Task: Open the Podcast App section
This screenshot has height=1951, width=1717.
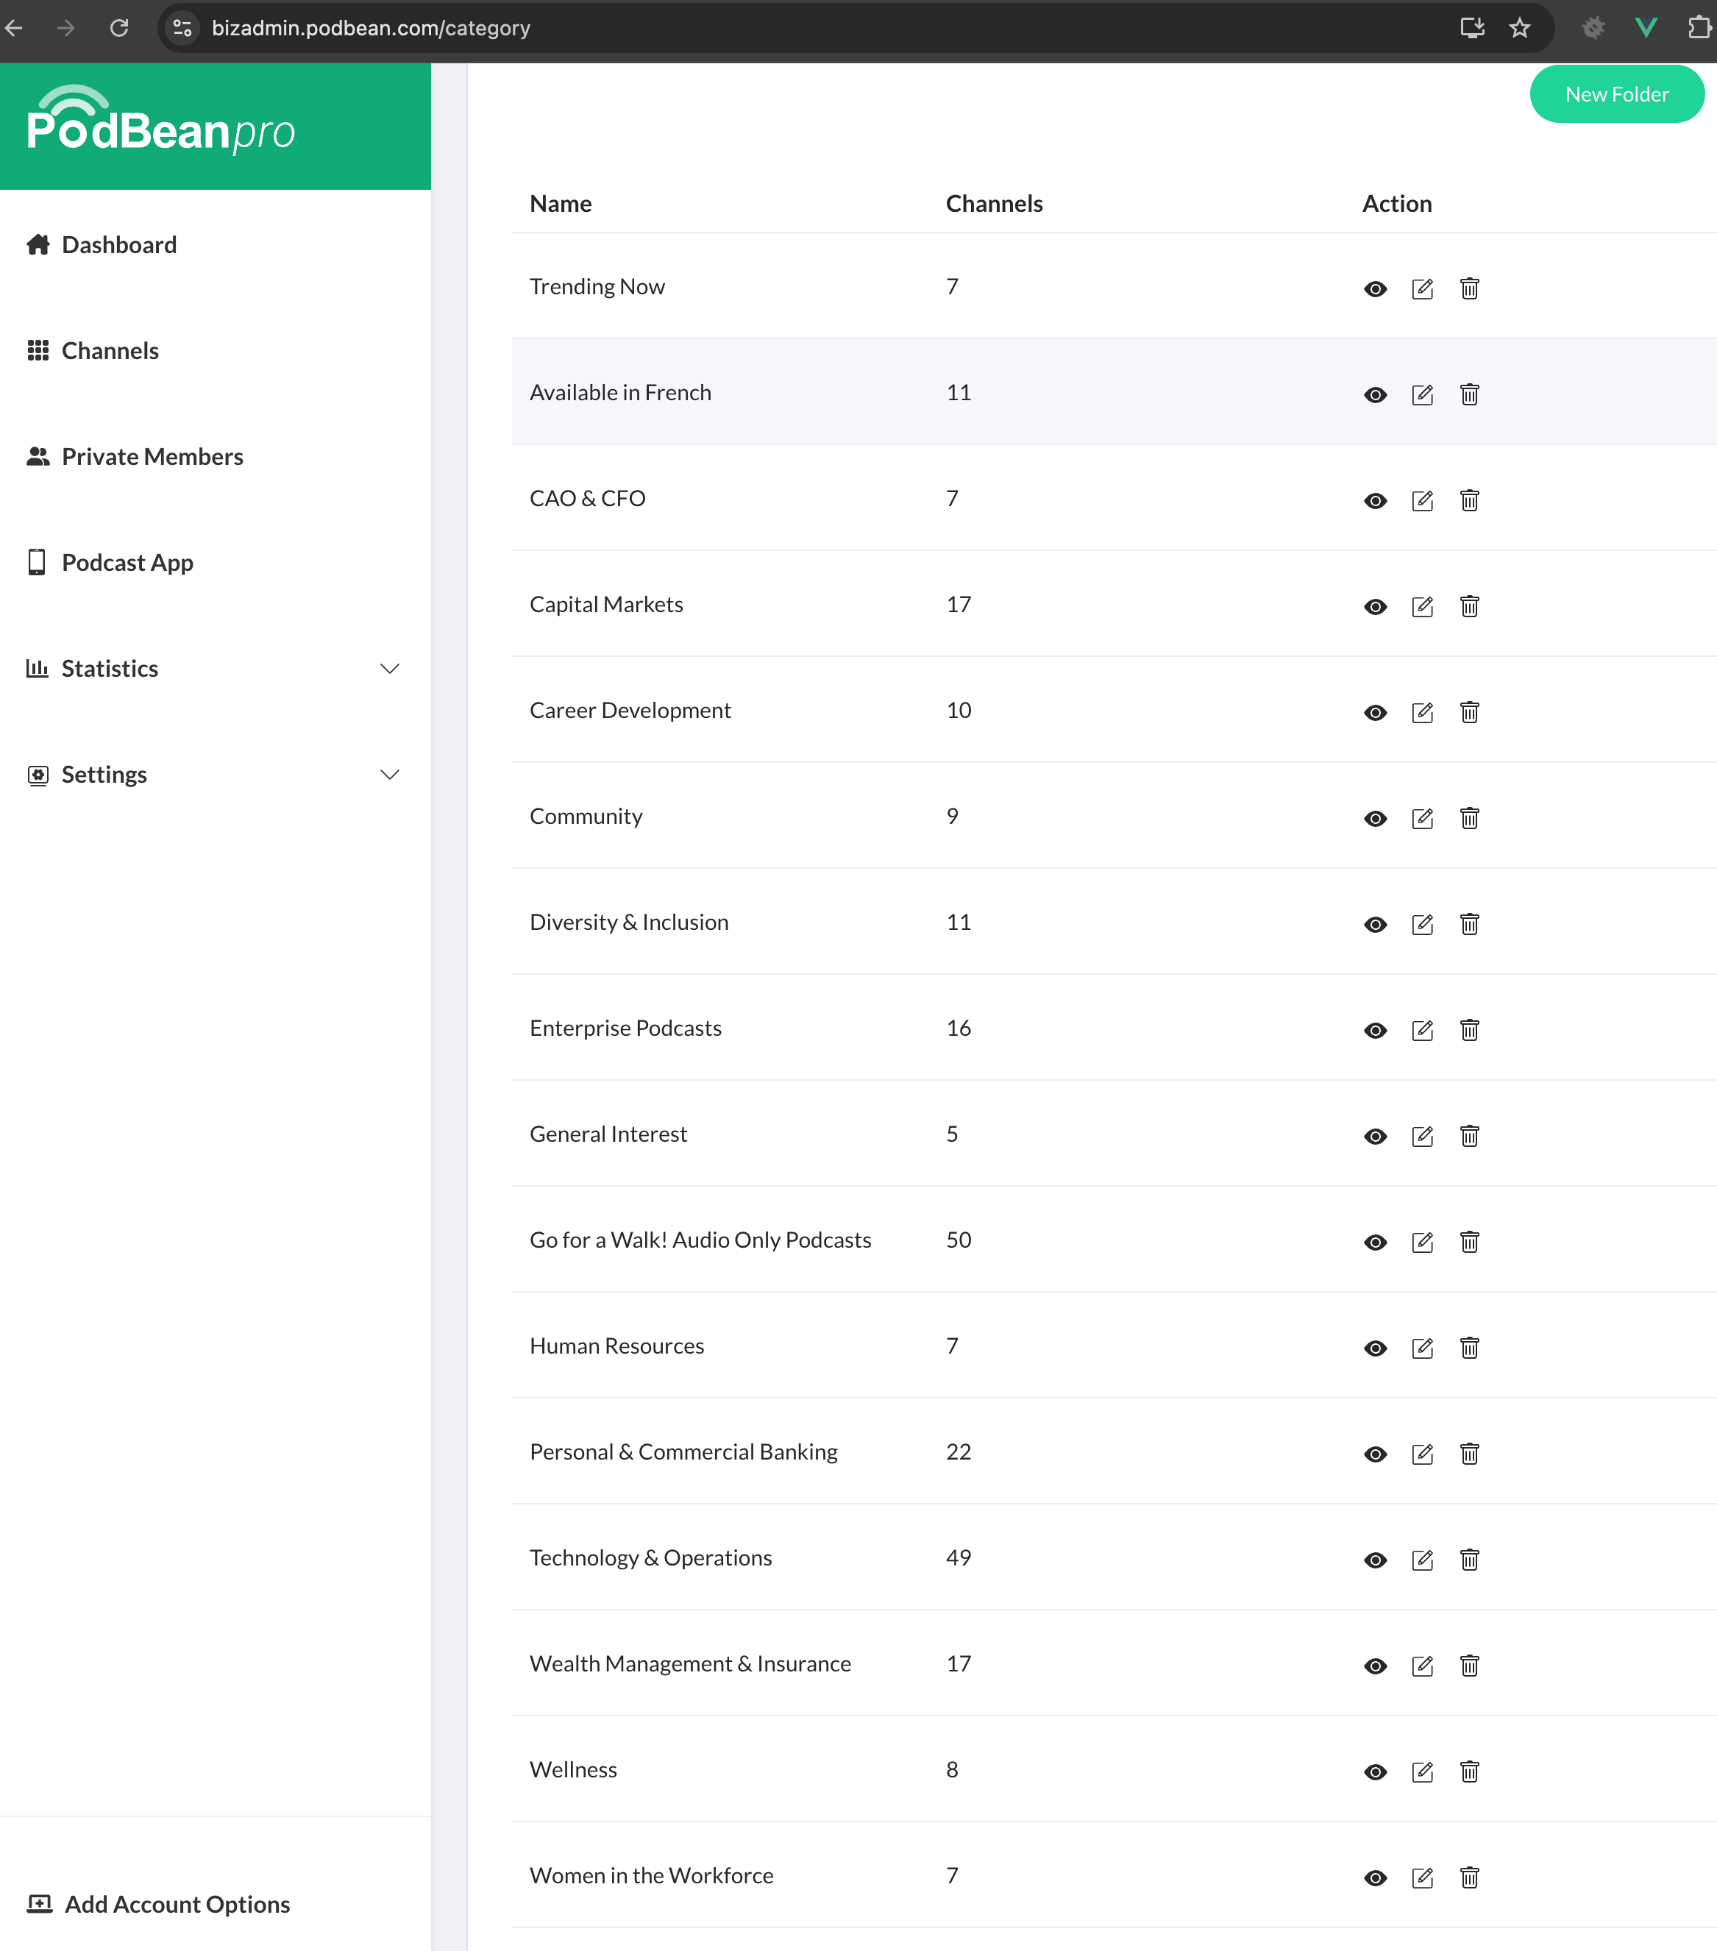Action: pyautogui.click(x=126, y=562)
